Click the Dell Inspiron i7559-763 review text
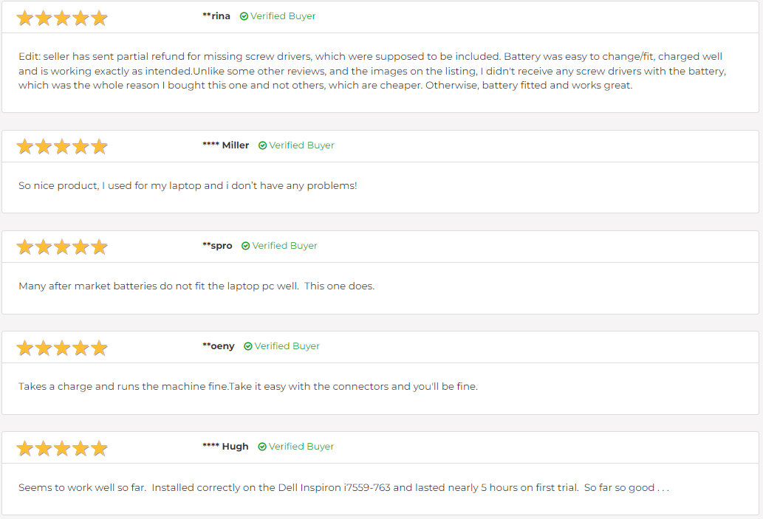Viewport: 763px width, 519px height. click(x=343, y=488)
